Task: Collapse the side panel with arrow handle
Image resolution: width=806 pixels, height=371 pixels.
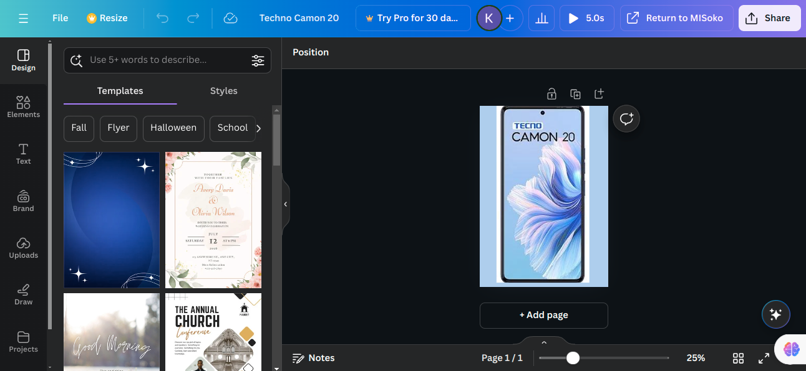Action: (x=286, y=204)
